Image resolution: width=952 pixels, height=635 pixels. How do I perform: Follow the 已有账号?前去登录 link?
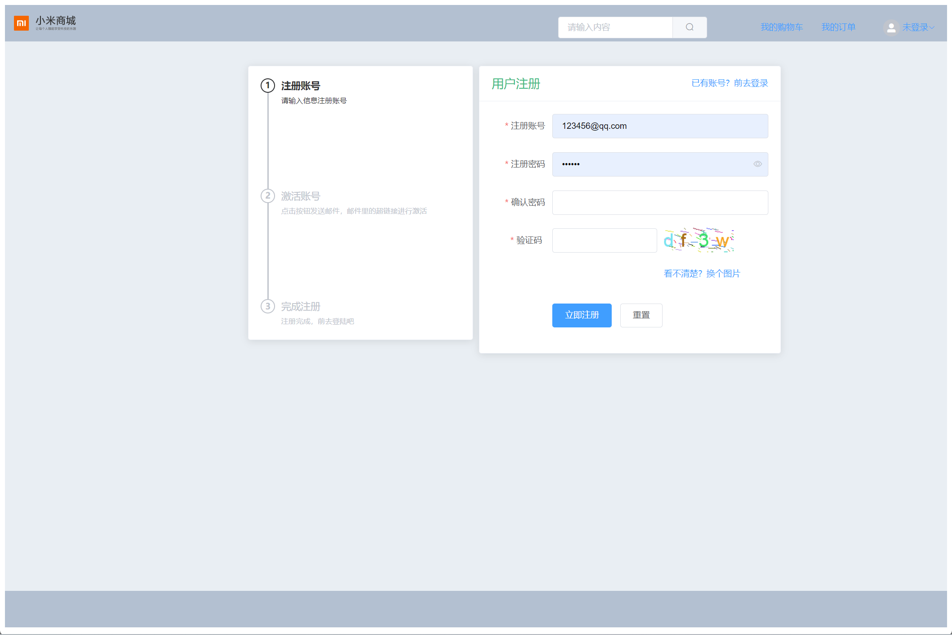[x=729, y=83]
